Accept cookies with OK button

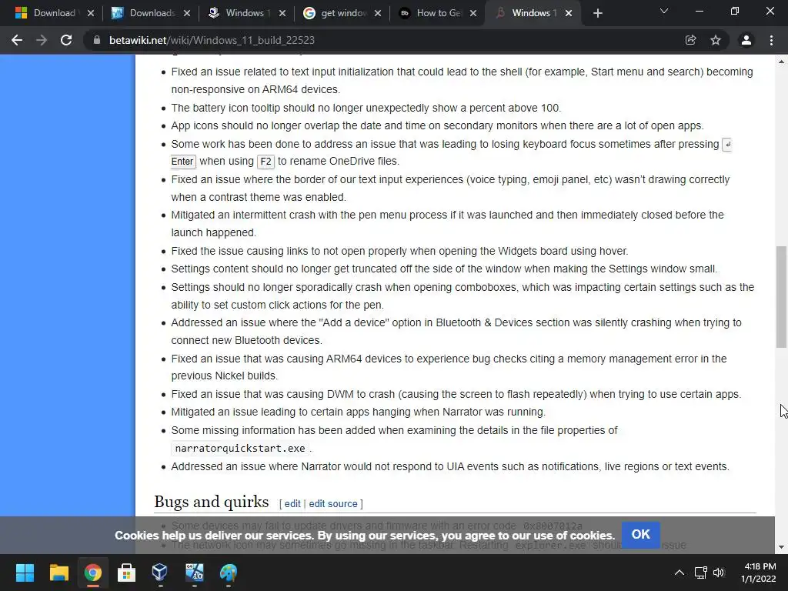(641, 535)
